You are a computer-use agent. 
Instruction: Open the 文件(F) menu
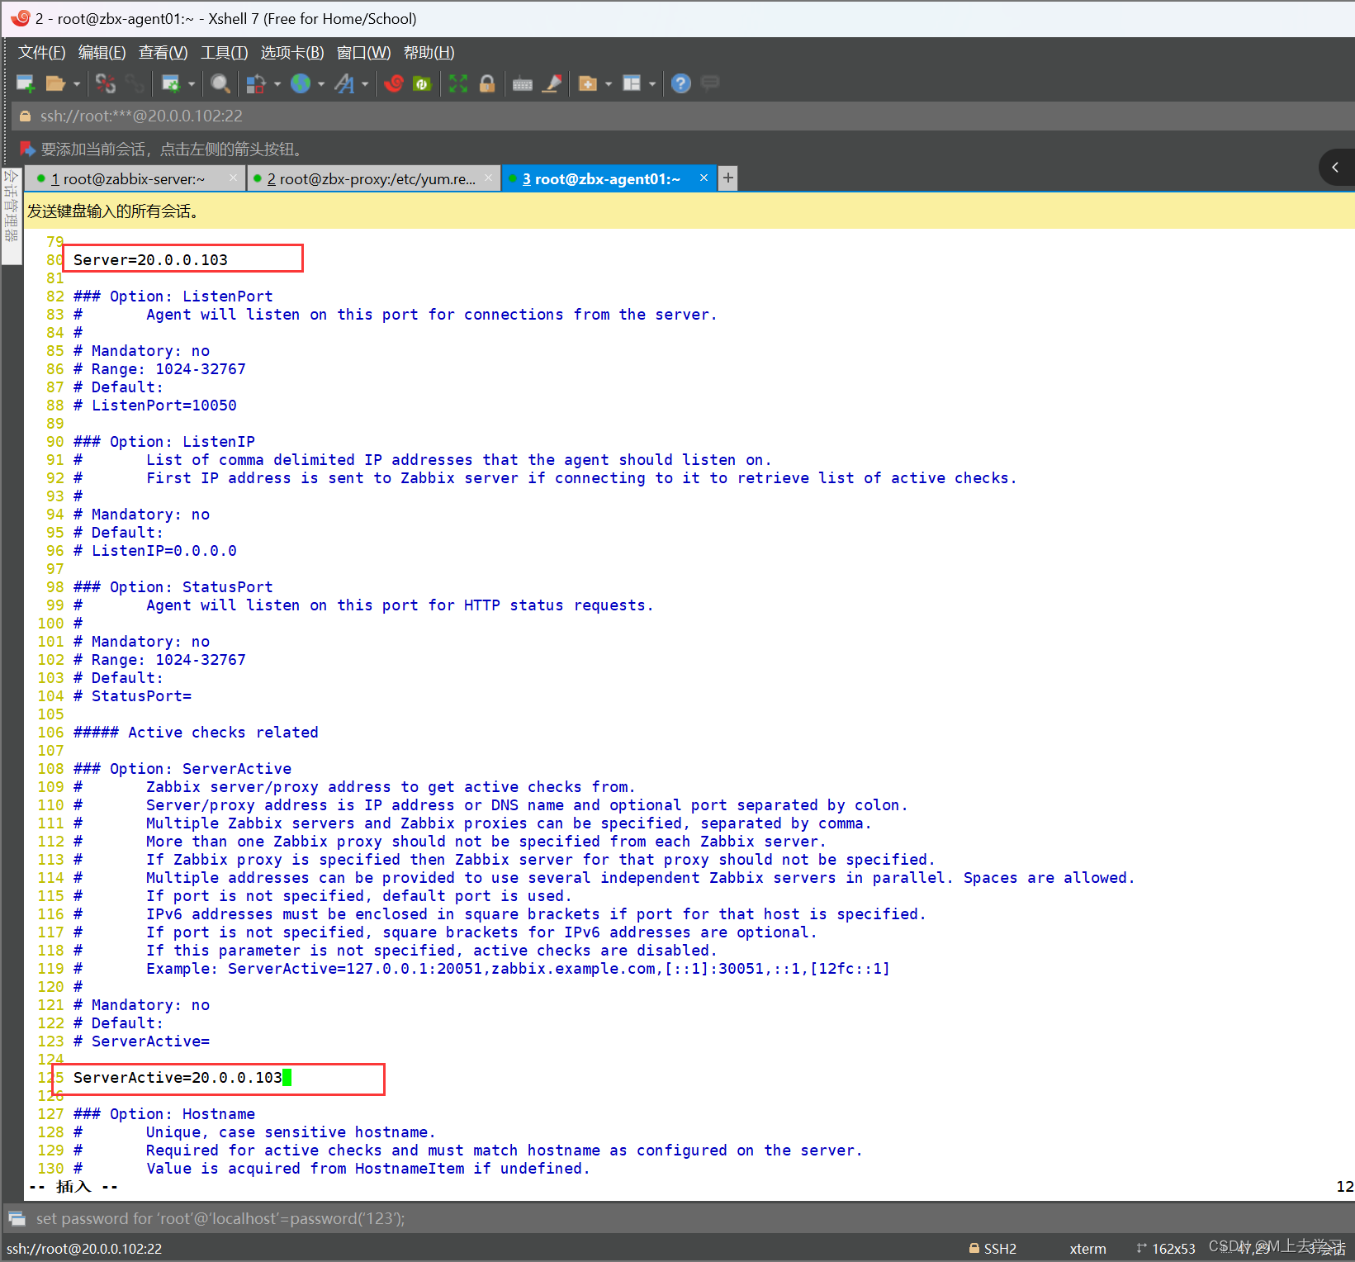tap(42, 53)
